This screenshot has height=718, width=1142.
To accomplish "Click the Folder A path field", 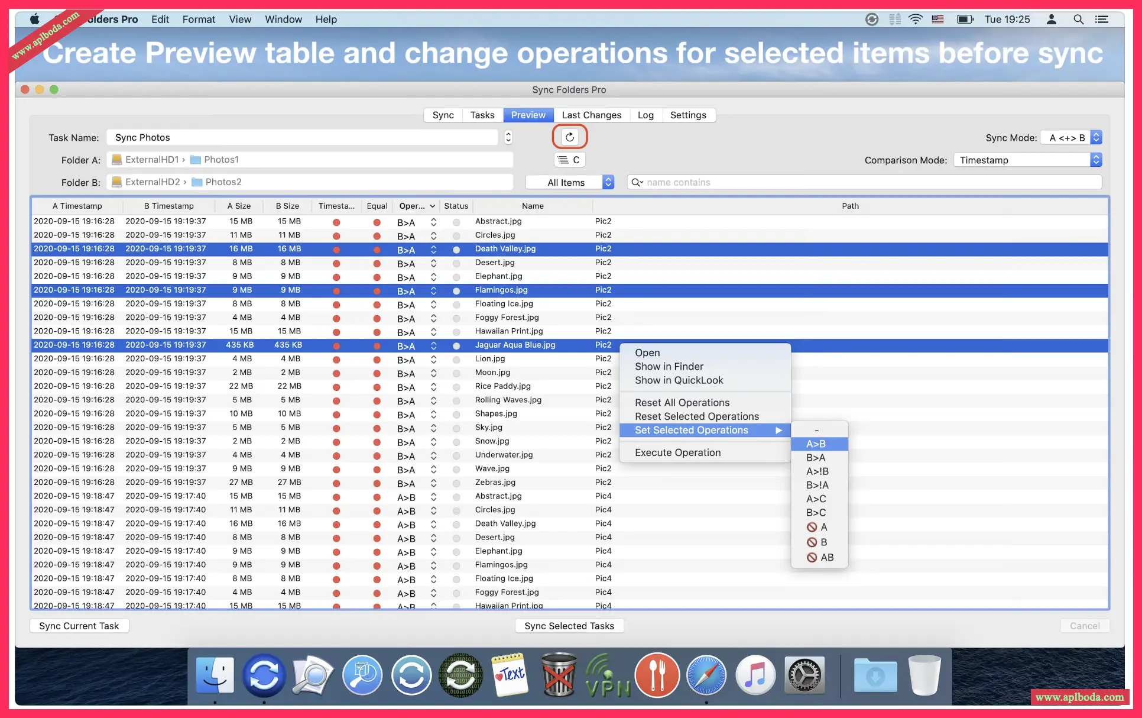I will 310,160.
